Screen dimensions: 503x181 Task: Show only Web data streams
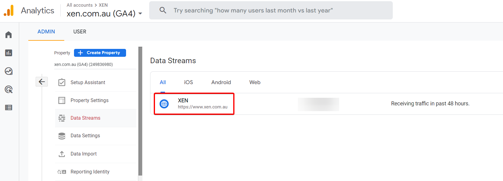point(255,82)
